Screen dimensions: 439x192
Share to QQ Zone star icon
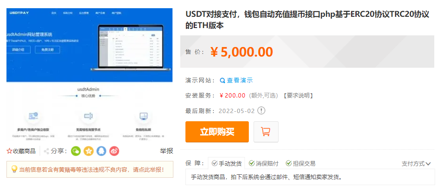(88, 151)
